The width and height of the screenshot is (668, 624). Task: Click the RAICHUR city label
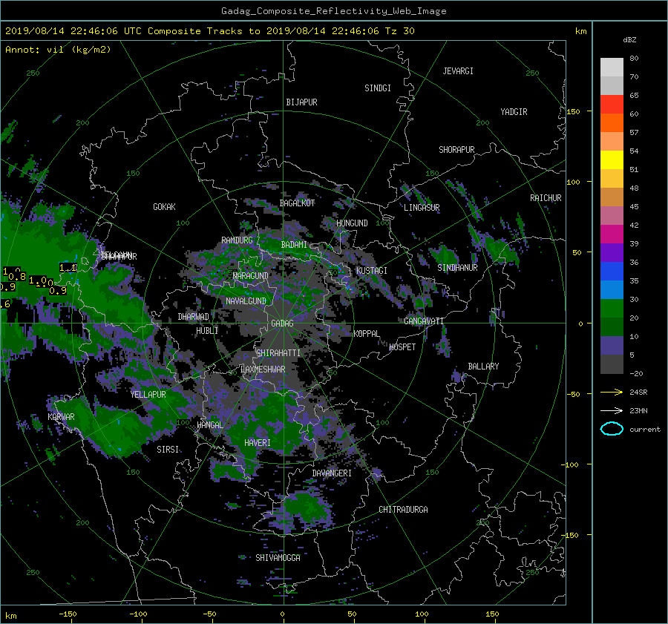[x=546, y=198]
